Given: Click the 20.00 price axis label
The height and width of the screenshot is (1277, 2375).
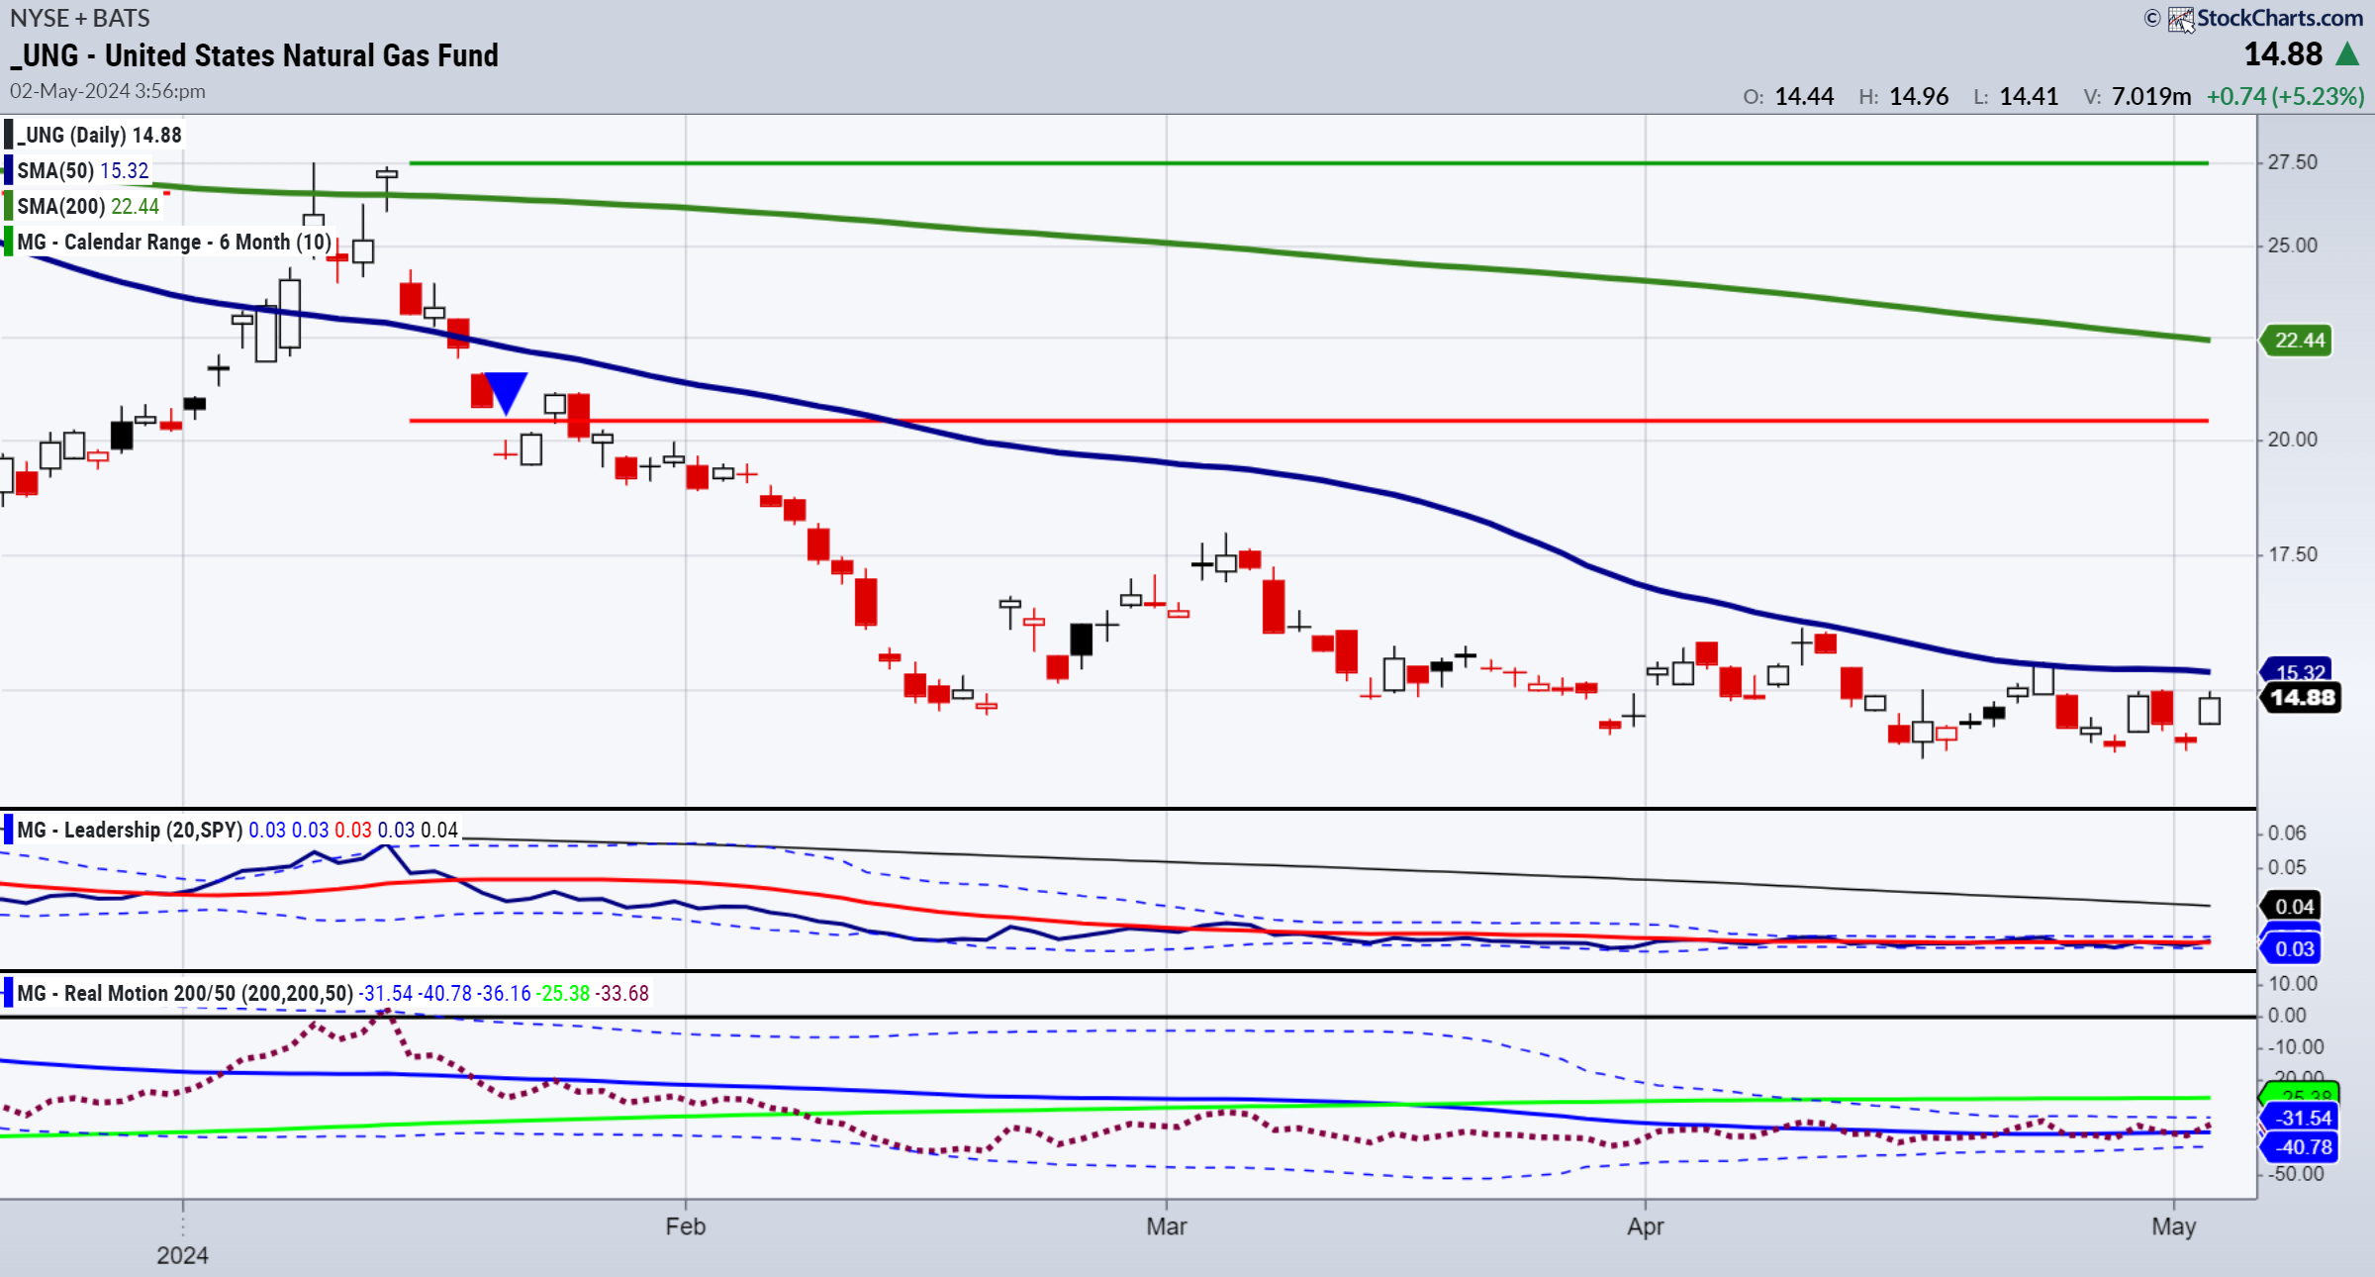Looking at the screenshot, I should coord(2293,440).
